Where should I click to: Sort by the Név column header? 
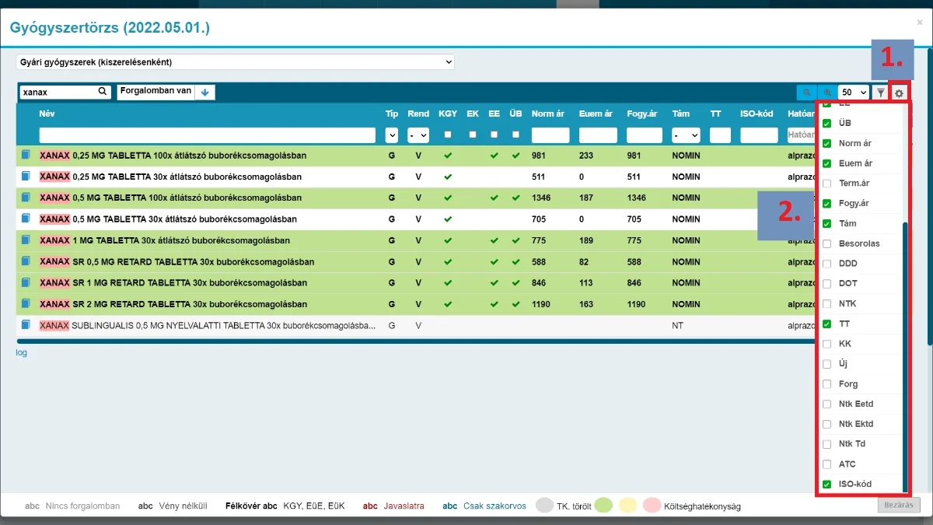pos(47,114)
